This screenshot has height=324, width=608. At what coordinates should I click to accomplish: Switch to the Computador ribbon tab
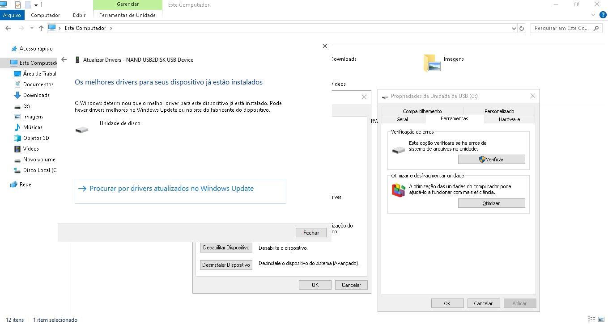[x=45, y=15]
